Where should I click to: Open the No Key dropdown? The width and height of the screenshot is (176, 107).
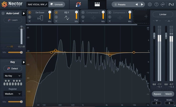coord(13,76)
